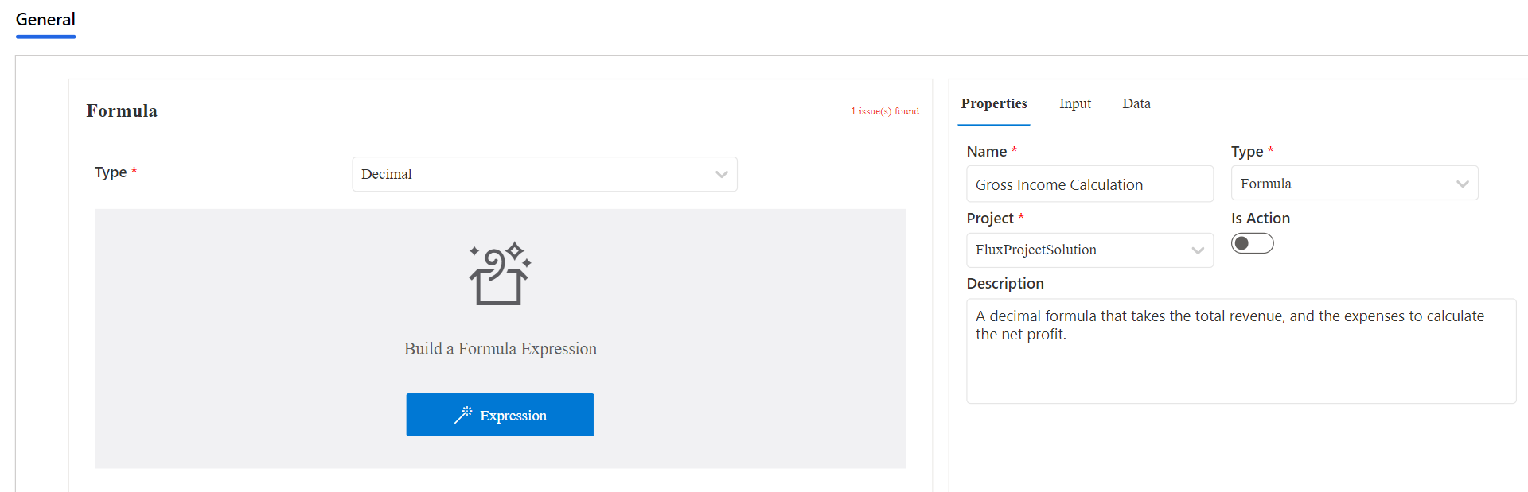Click the "1 issue(s) found" link

[x=885, y=111]
